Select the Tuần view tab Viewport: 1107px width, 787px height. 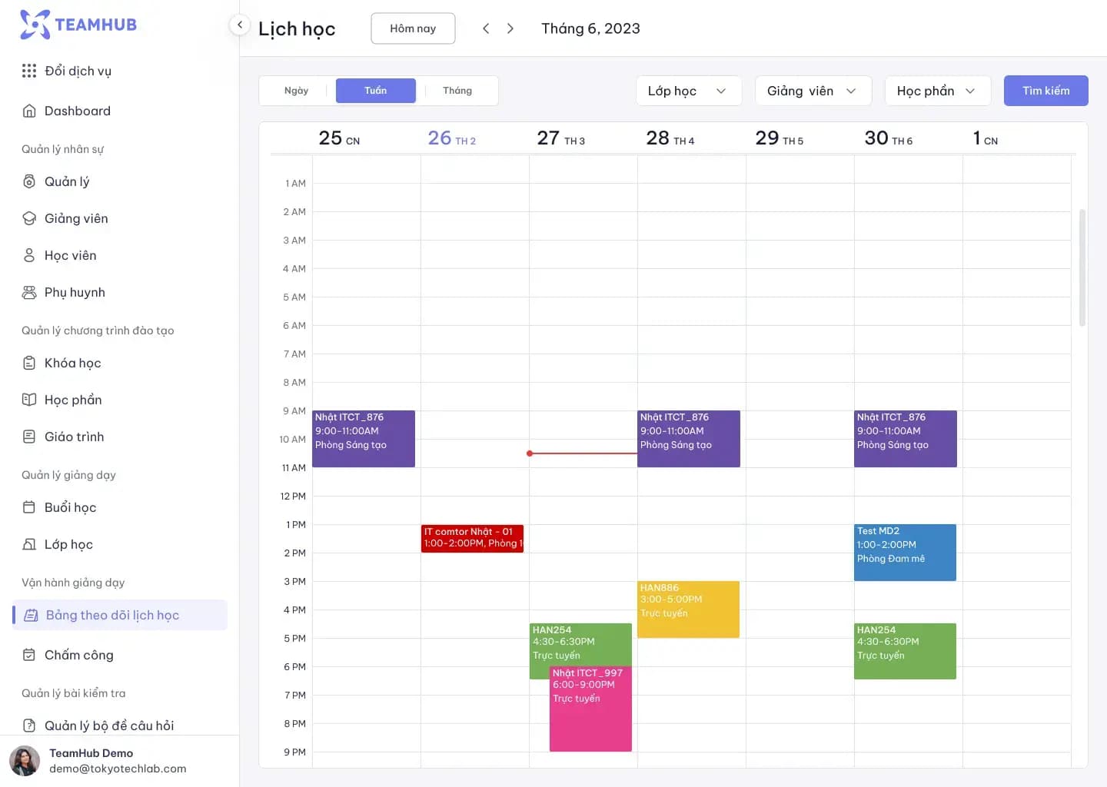point(375,91)
